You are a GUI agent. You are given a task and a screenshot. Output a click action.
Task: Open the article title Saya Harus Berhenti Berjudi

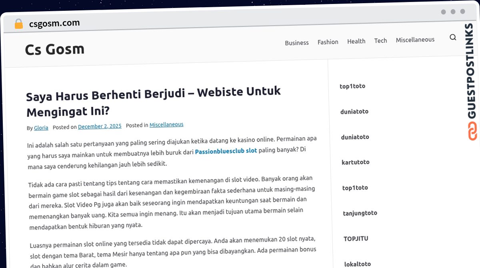[154, 101]
